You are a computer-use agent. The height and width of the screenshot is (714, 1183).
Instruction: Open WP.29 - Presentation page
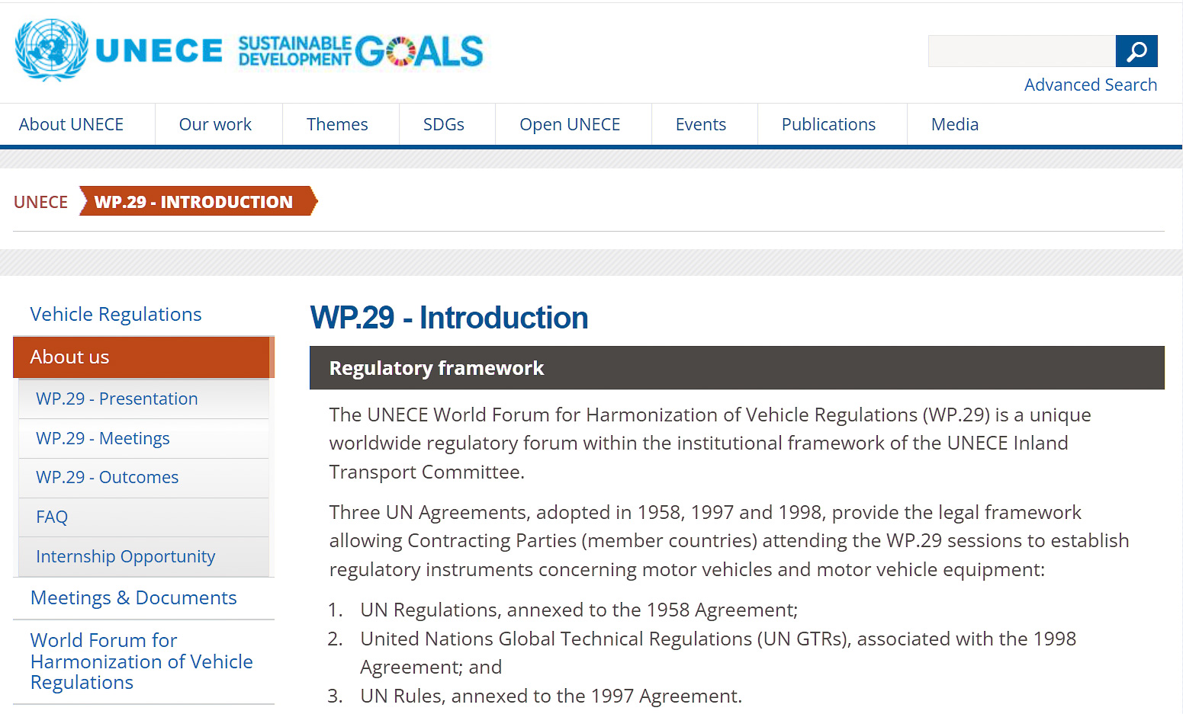click(117, 399)
